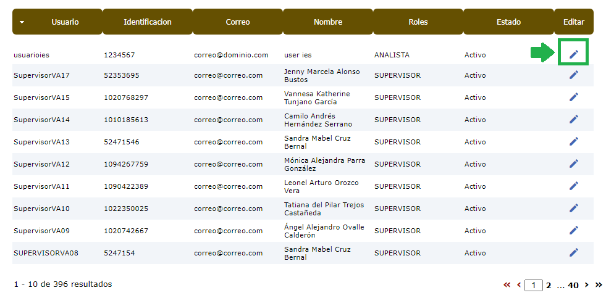The image size is (606, 298).
Task: Edit SupervisorVA14 using the pencil icon
Action: pos(573,119)
